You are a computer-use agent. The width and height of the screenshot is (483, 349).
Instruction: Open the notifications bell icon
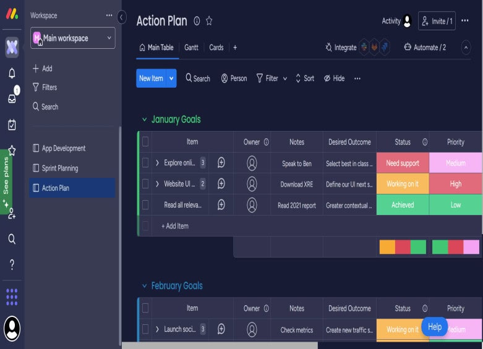pyautogui.click(x=12, y=74)
